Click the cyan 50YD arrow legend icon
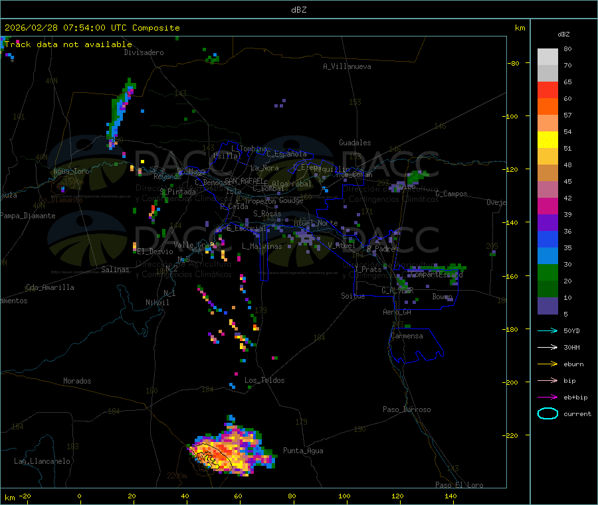 pyautogui.click(x=548, y=330)
